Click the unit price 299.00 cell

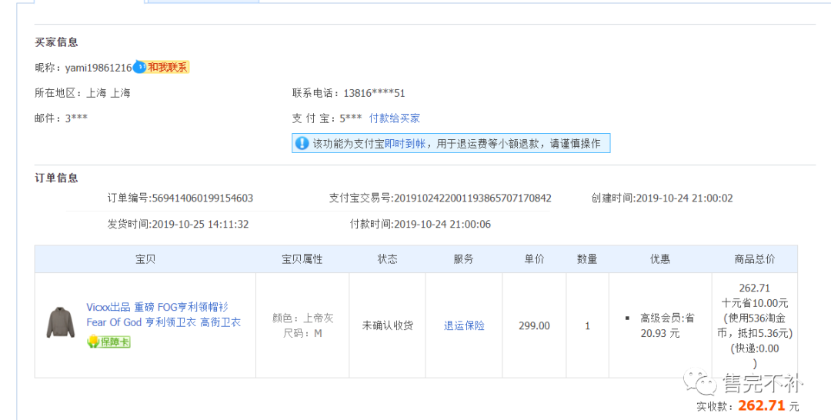534,325
